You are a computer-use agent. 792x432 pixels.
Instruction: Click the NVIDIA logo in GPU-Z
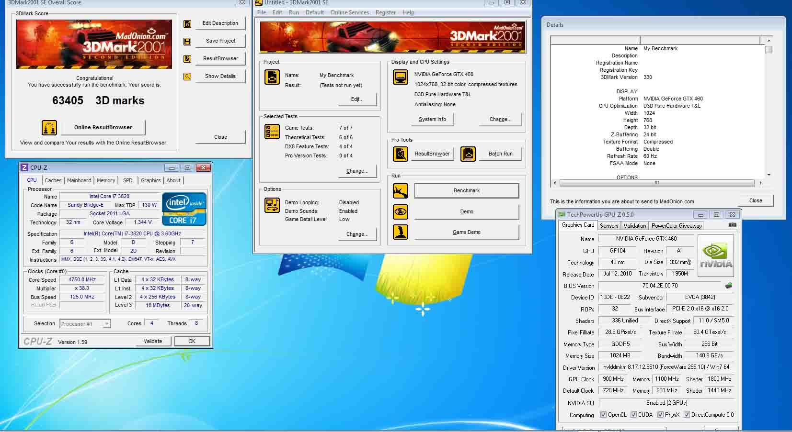[716, 255]
